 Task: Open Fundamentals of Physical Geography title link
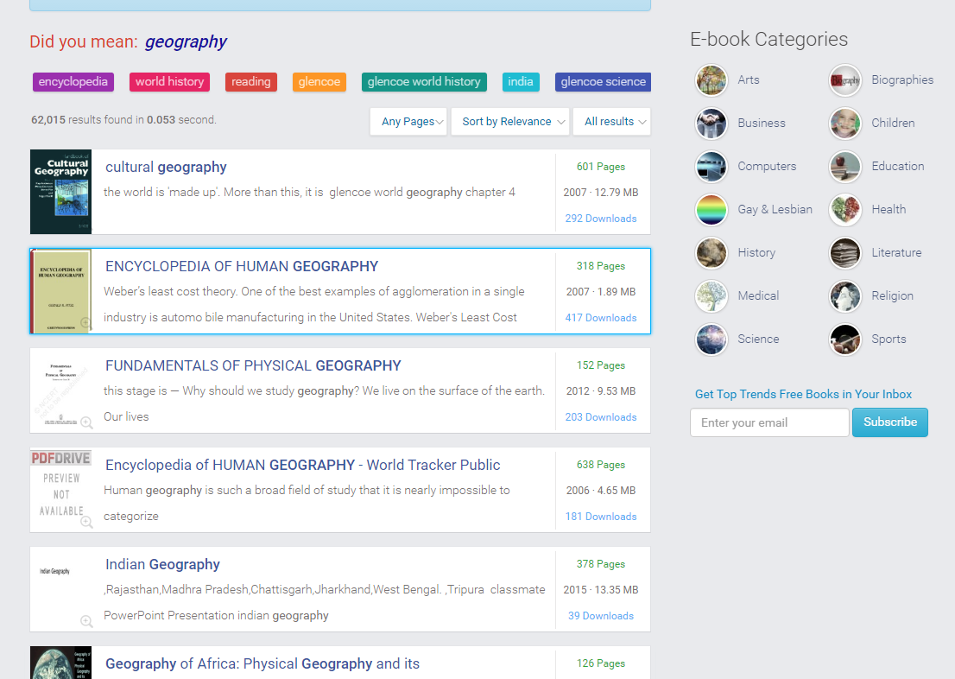253,365
